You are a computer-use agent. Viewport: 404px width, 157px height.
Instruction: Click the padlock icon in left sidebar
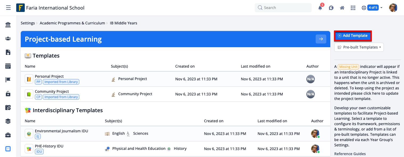(x=8, y=94)
